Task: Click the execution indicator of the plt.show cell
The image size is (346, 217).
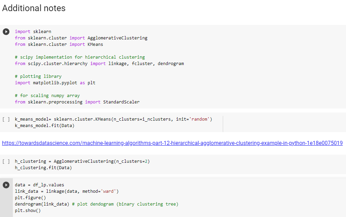Action: (x=6, y=184)
